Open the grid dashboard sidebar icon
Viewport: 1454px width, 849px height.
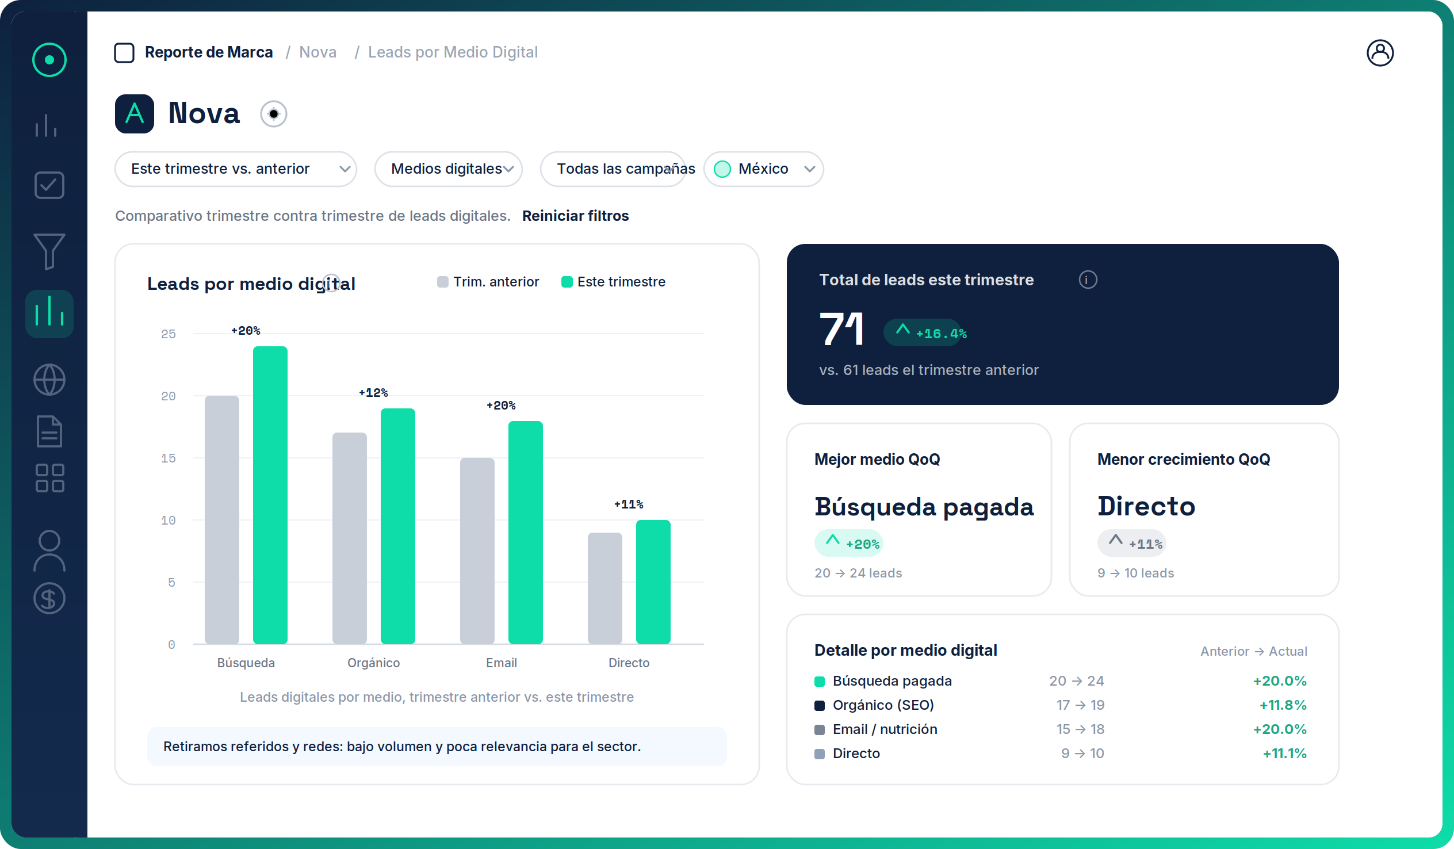49,478
